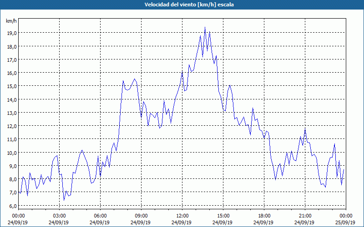Select the 9,0 y-axis value
This screenshot has width=364, height=227.
coord(13,166)
